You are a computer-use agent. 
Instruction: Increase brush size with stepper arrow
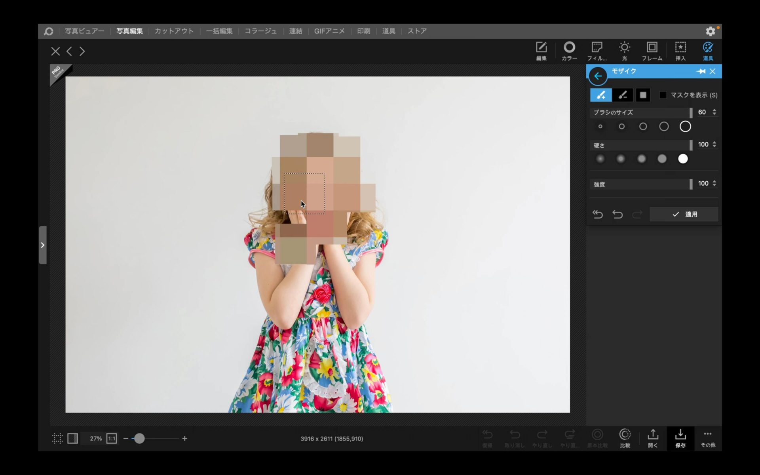714,110
